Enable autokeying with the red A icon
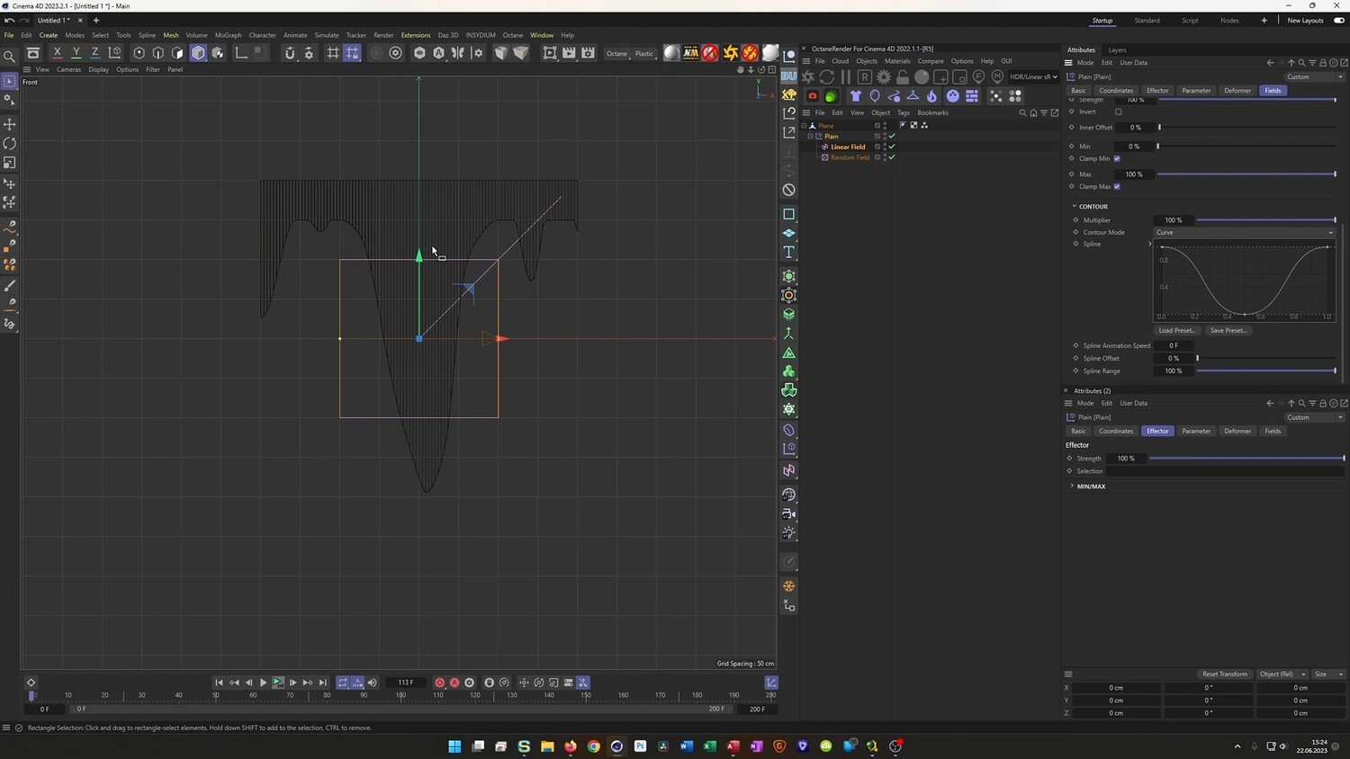This screenshot has height=759, width=1350. (x=454, y=683)
